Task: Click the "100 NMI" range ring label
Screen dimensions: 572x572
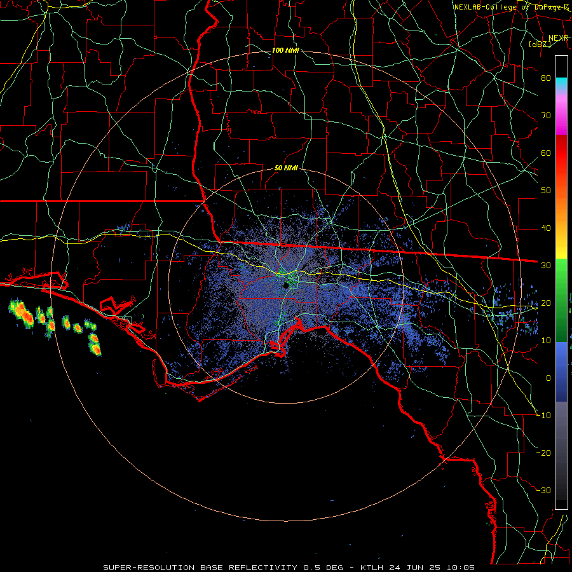Action: [285, 50]
